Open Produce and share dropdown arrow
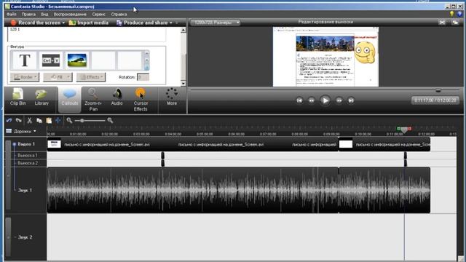Viewport: 466px width, 262px height. (171, 23)
